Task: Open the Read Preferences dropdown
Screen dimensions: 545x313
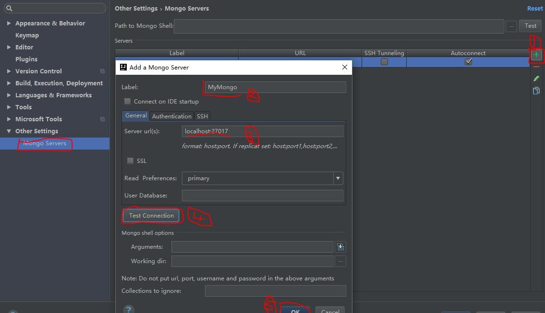Action: (338, 178)
